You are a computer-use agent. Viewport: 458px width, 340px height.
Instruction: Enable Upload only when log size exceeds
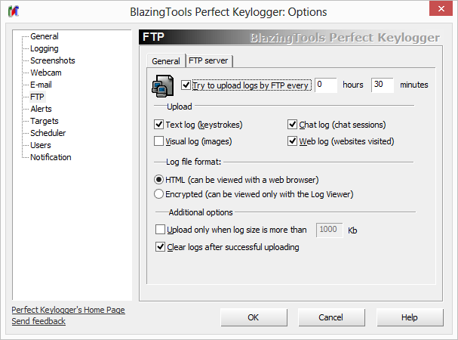point(159,230)
